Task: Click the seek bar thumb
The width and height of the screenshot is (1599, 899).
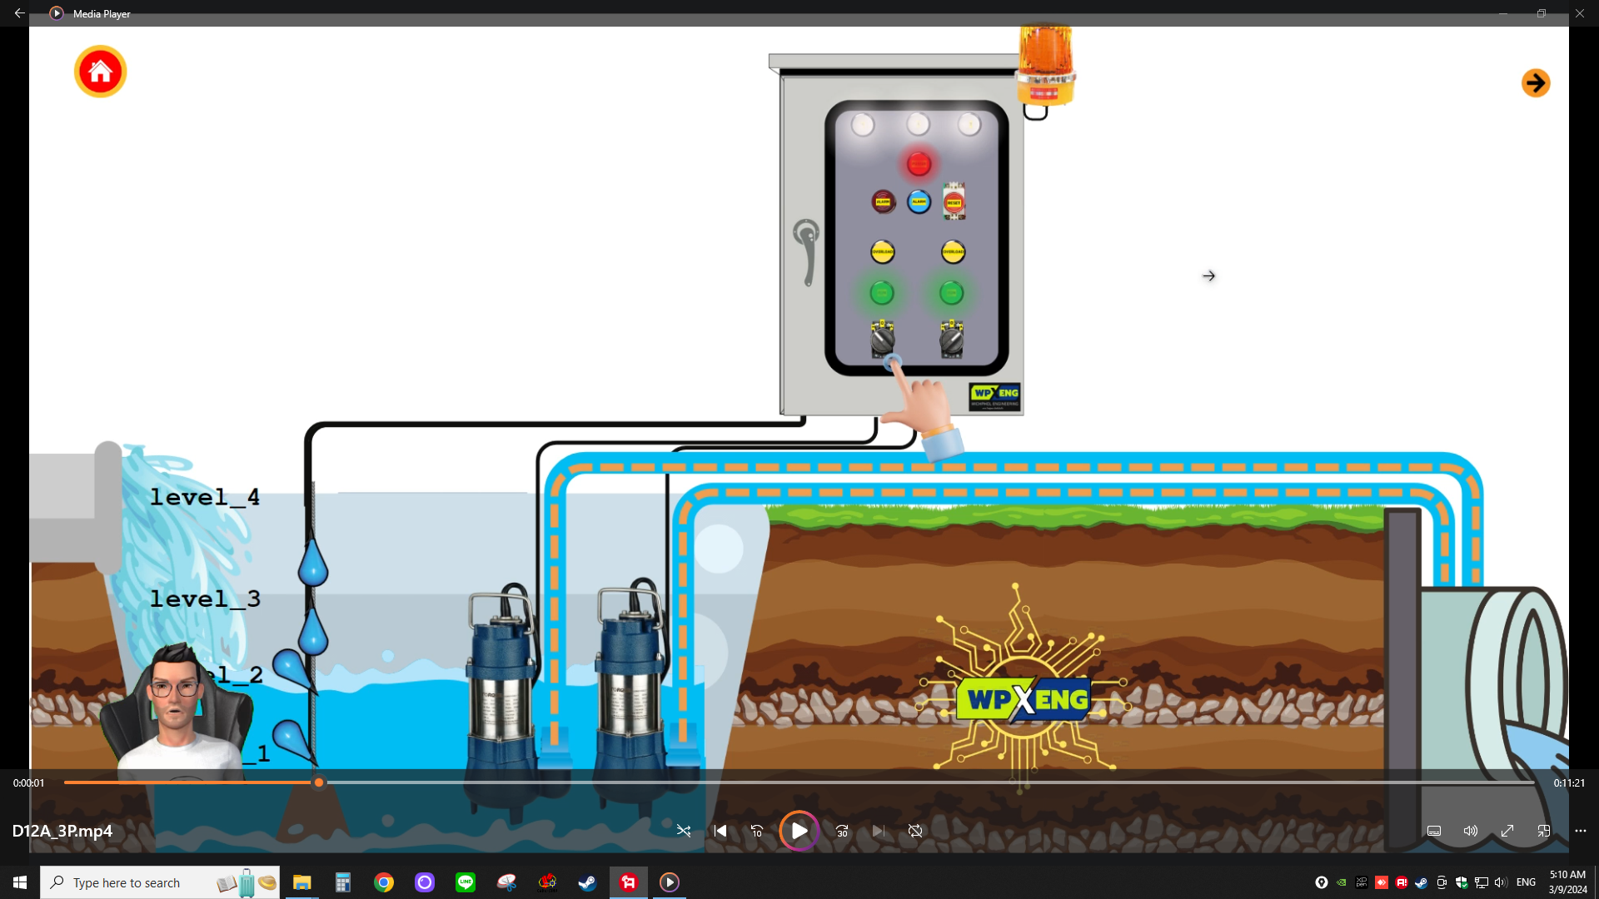Action: pos(319,782)
